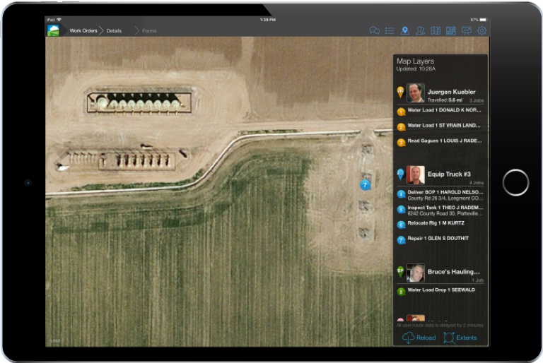Click the 1 Job count under Bruce's Hauling
Screen dimensions: 543x363
click(x=477, y=280)
